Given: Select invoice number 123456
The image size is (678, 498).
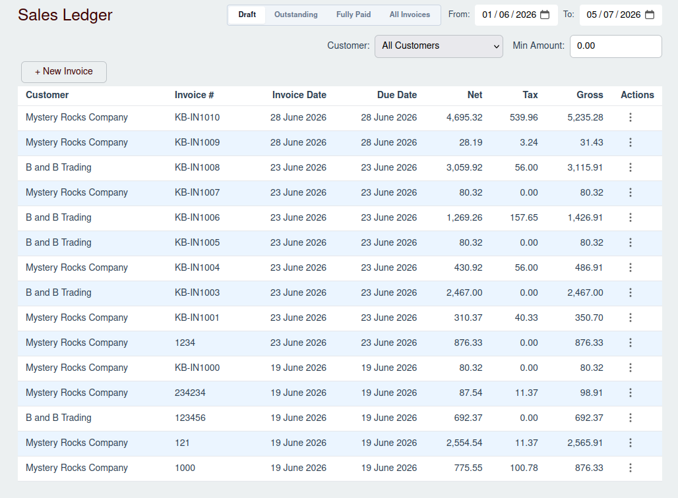Looking at the screenshot, I should tap(190, 418).
